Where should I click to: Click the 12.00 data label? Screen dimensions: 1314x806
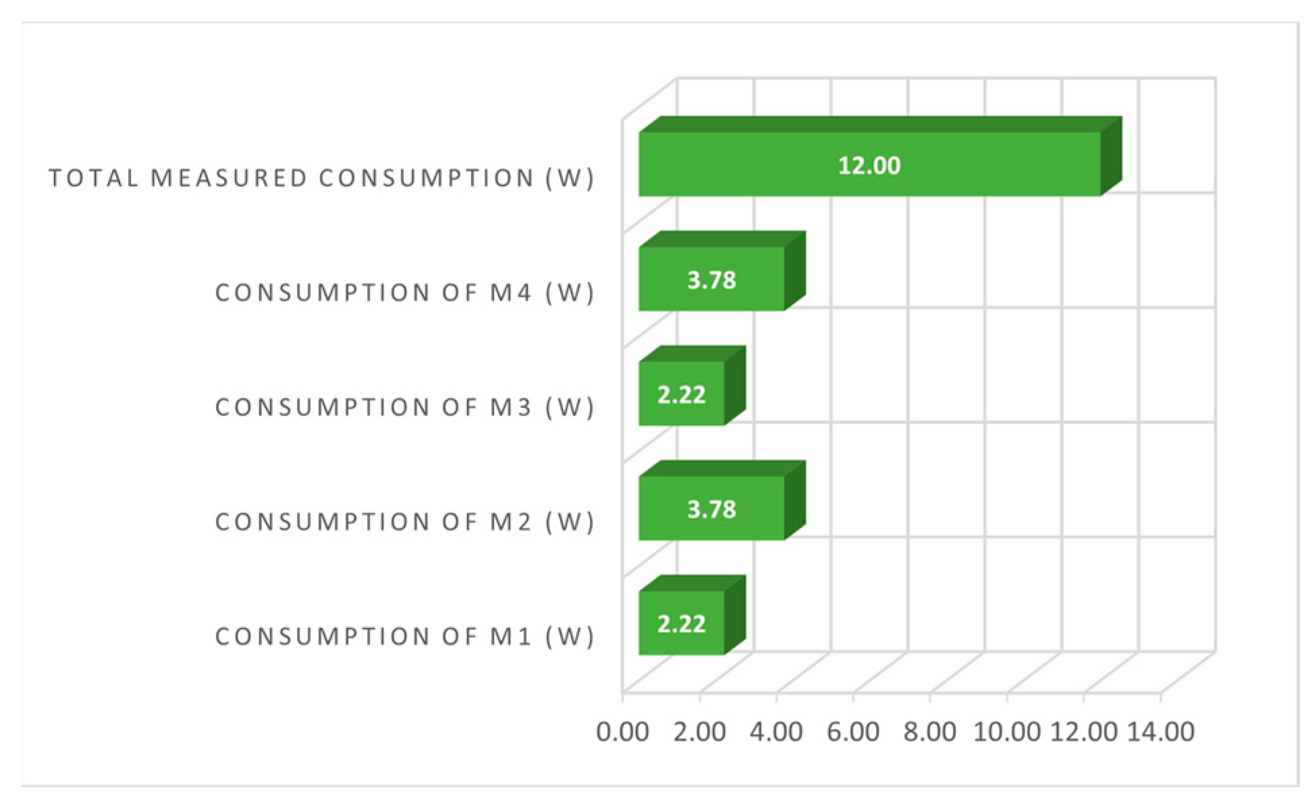pos(869,166)
